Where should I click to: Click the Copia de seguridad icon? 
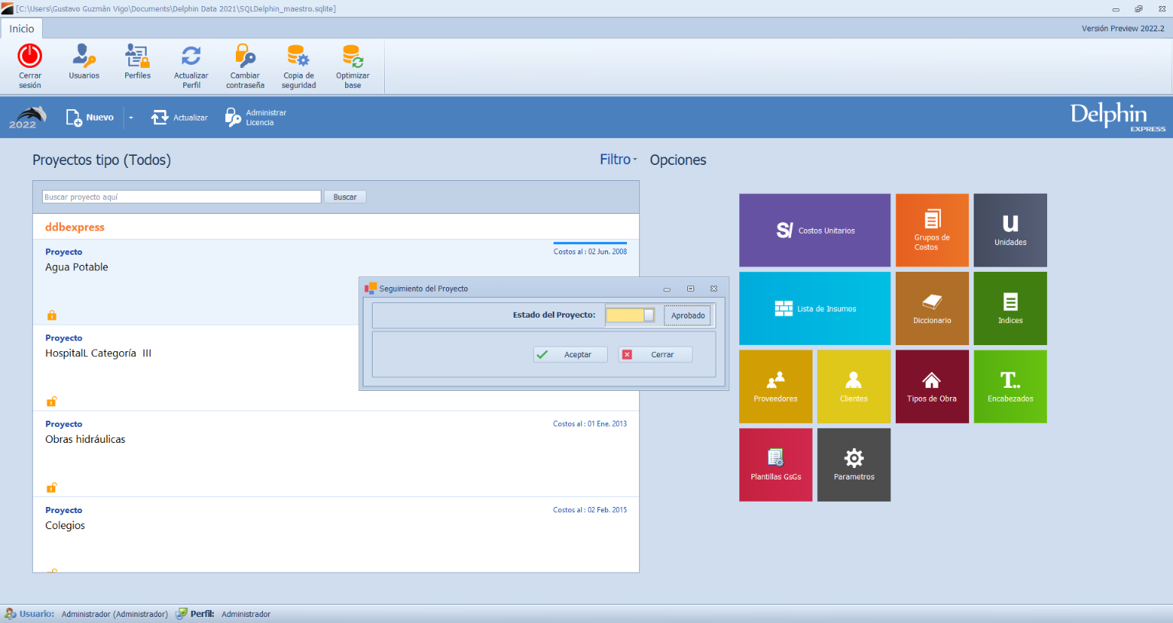click(298, 56)
